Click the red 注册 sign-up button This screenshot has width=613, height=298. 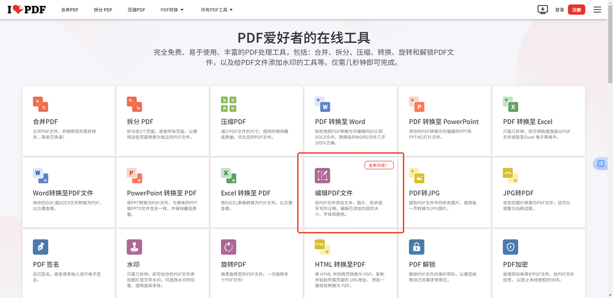click(576, 10)
